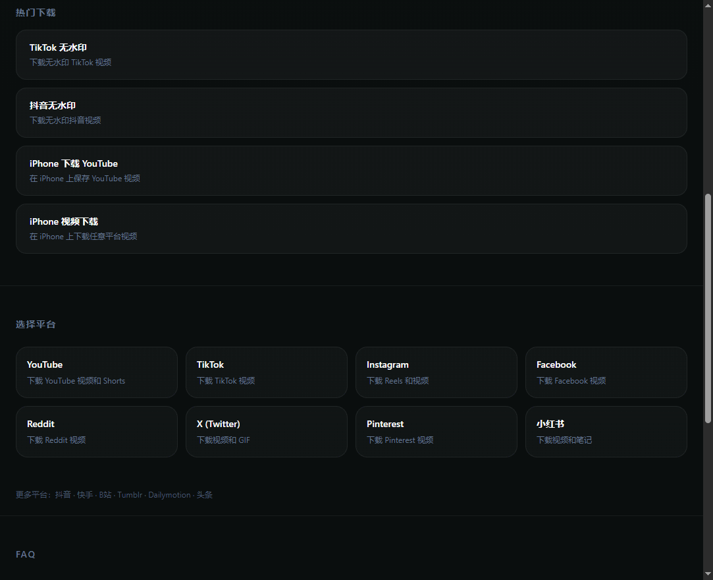Open the TikTok 无水印 download card

tap(351, 55)
